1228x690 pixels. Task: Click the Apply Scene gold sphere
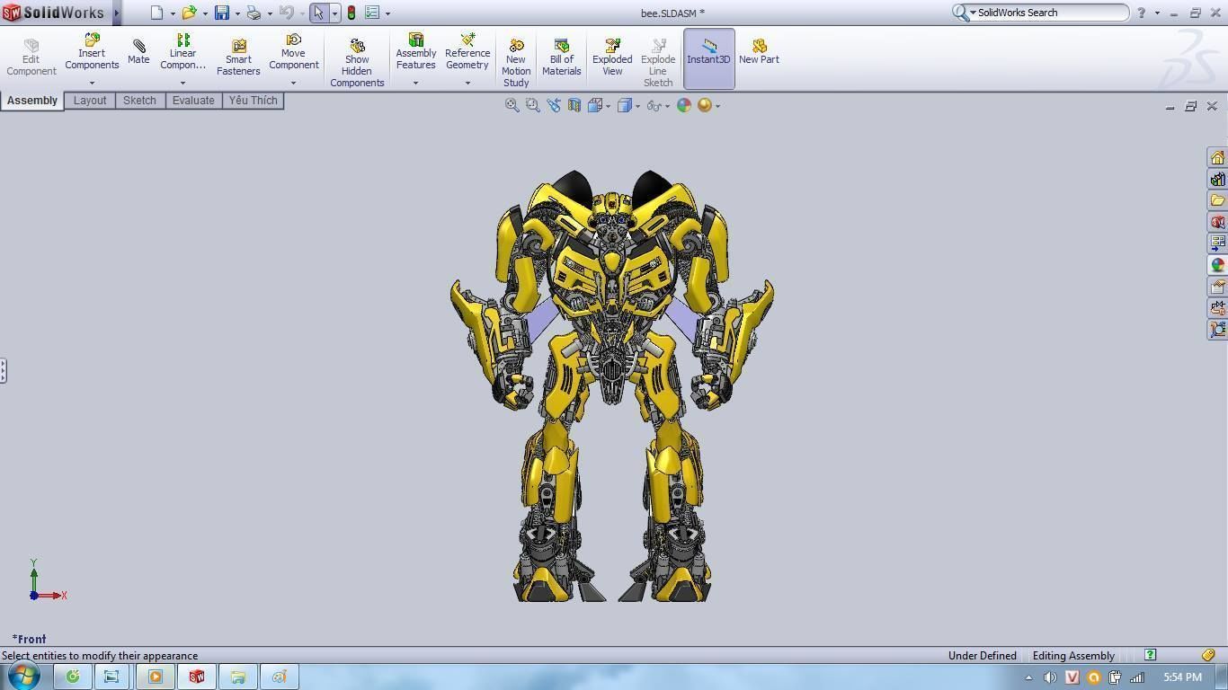705,105
